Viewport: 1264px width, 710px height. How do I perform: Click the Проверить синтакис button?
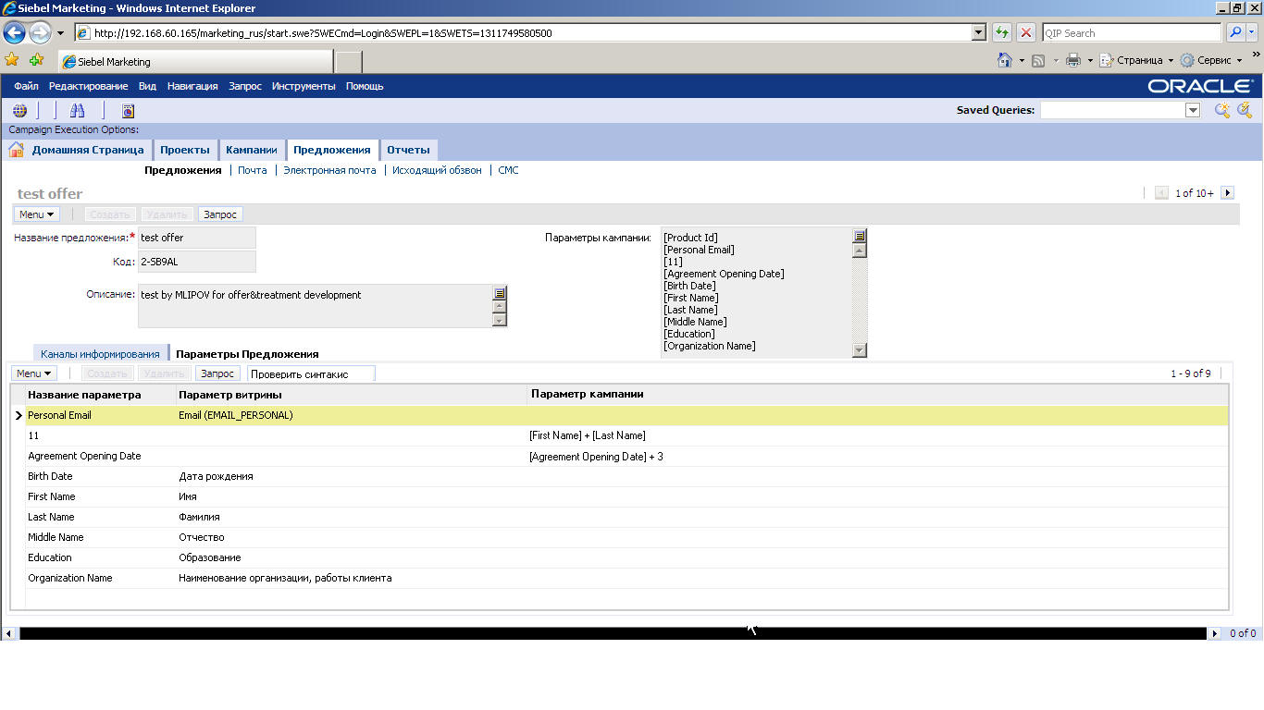pyautogui.click(x=311, y=373)
